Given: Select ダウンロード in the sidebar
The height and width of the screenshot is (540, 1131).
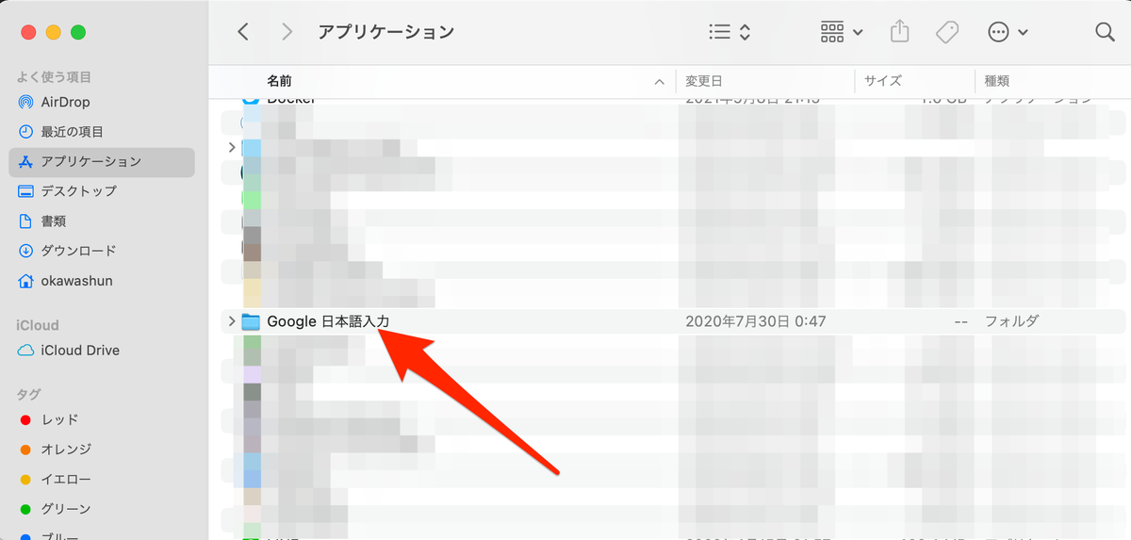Looking at the screenshot, I should tap(102, 251).
